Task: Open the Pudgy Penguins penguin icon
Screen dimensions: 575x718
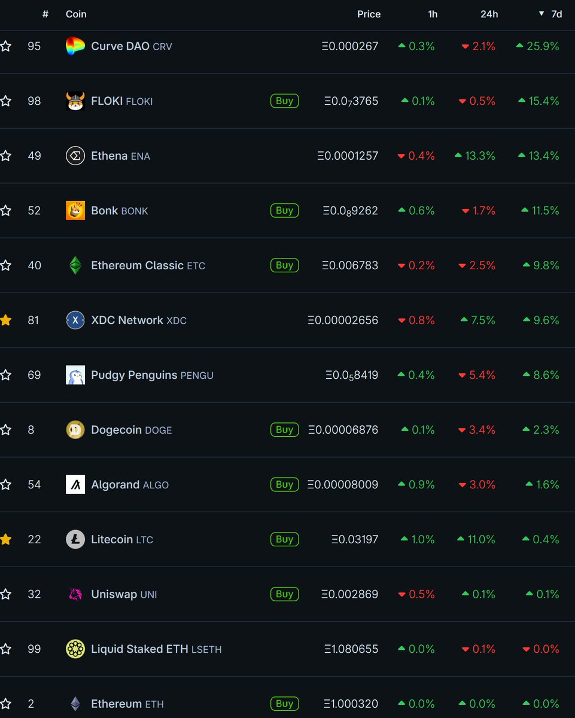Action: click(x=75, y=375)
